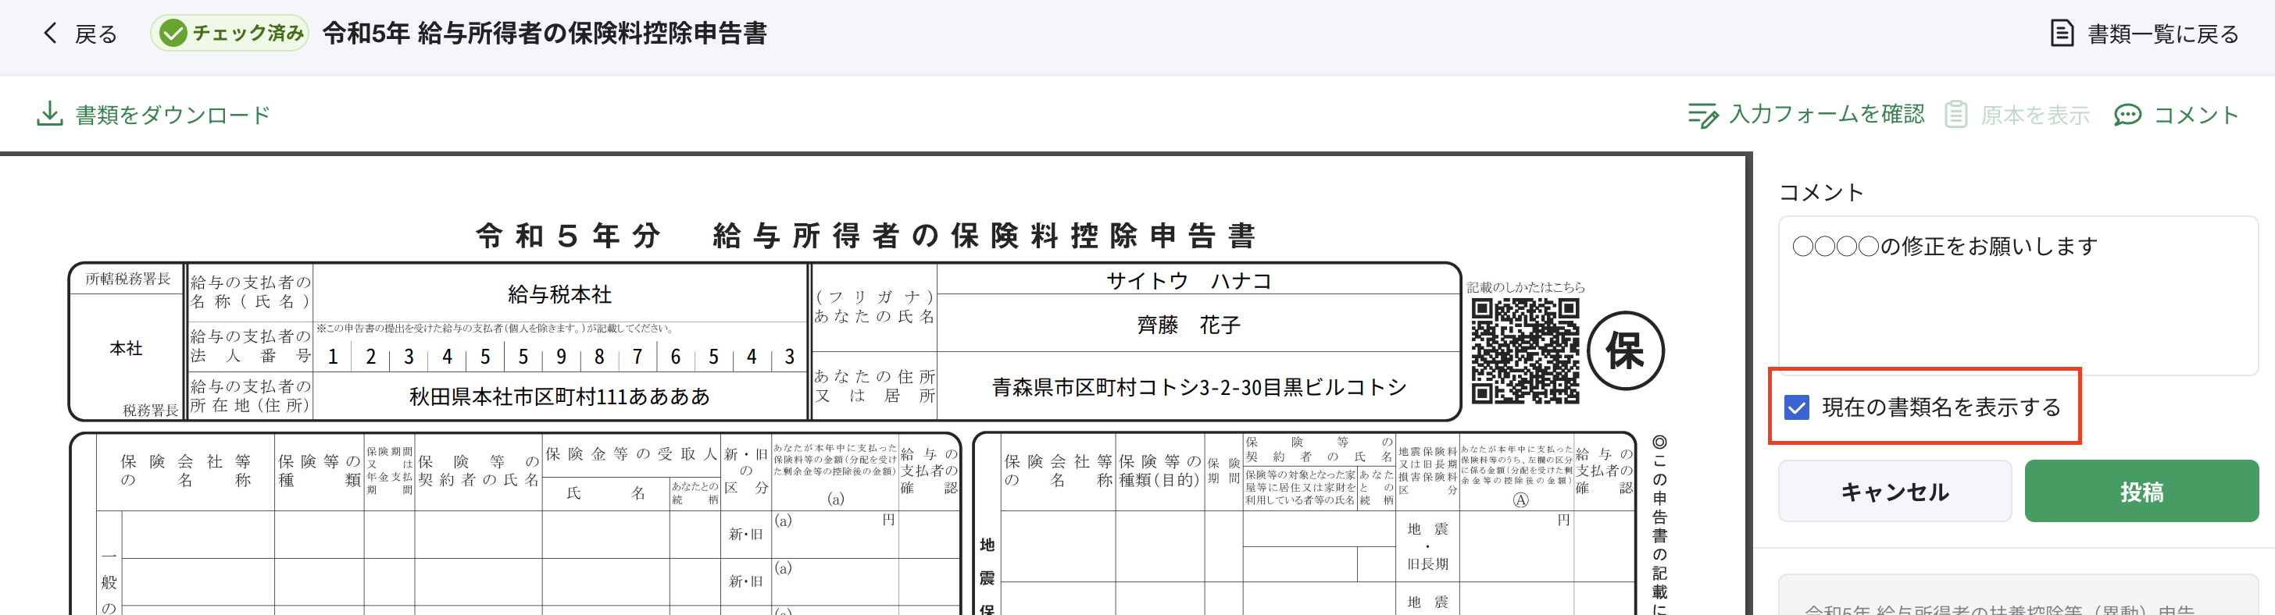Select the furigana サイトウ ハナコ
Viewport: 2275px width, 615px height.
[x=1189, y=281]
